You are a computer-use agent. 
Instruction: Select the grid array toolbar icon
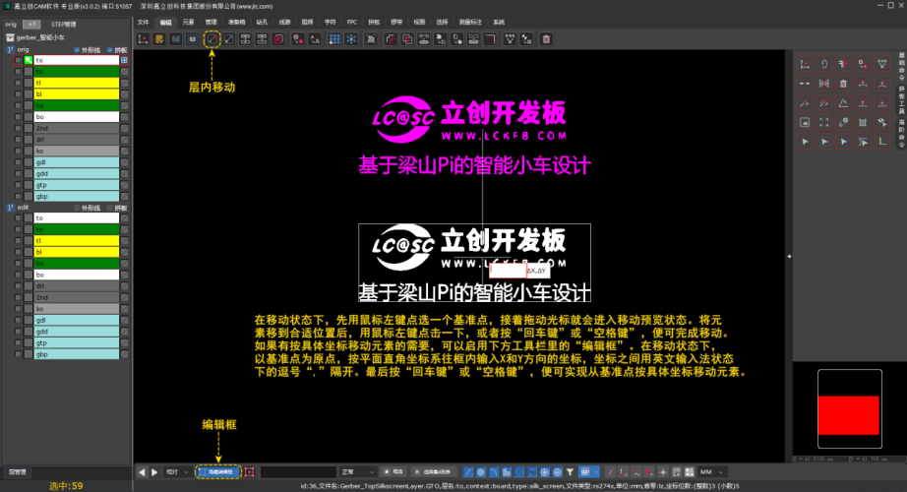click(334, 39)
